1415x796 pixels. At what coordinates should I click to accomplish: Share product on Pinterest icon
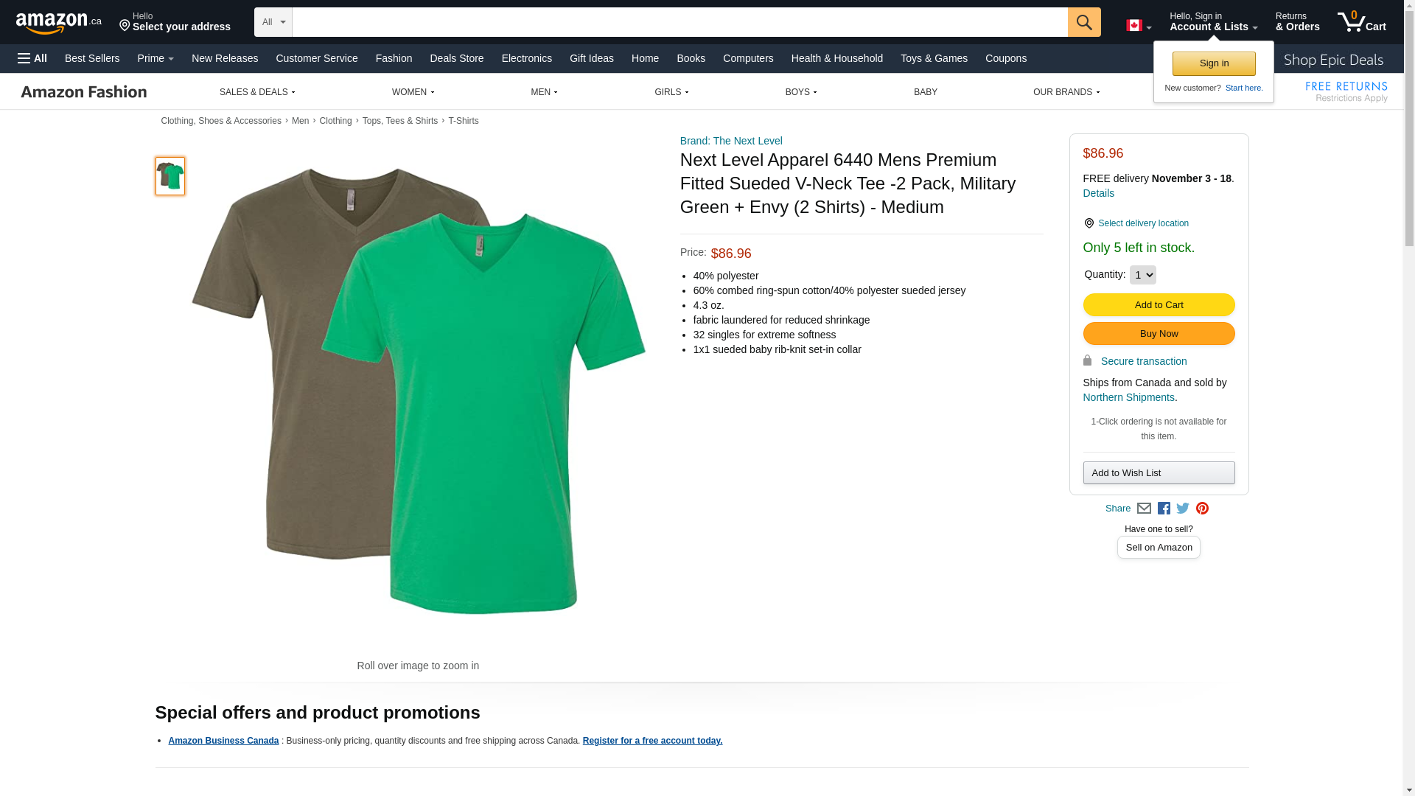1202,509
